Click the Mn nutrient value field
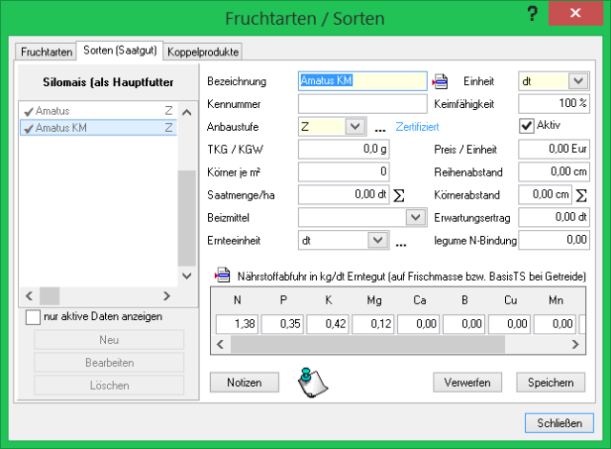This screenshot has height=449, width=611. 555,324
